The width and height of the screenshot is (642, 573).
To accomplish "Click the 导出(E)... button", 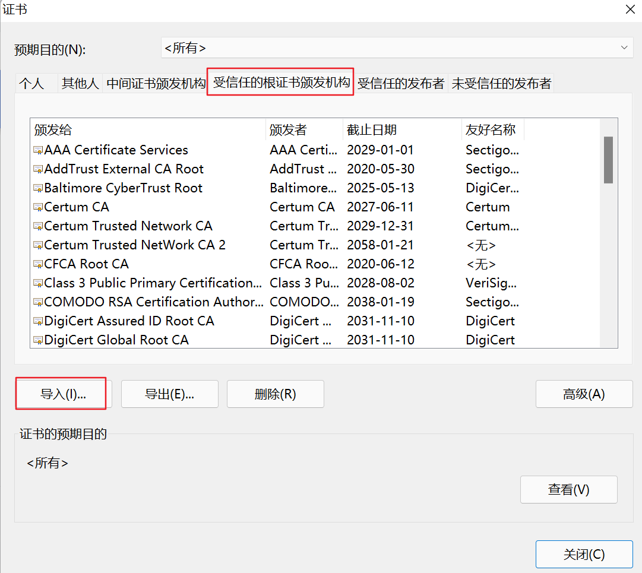I will tap(169, 394).
